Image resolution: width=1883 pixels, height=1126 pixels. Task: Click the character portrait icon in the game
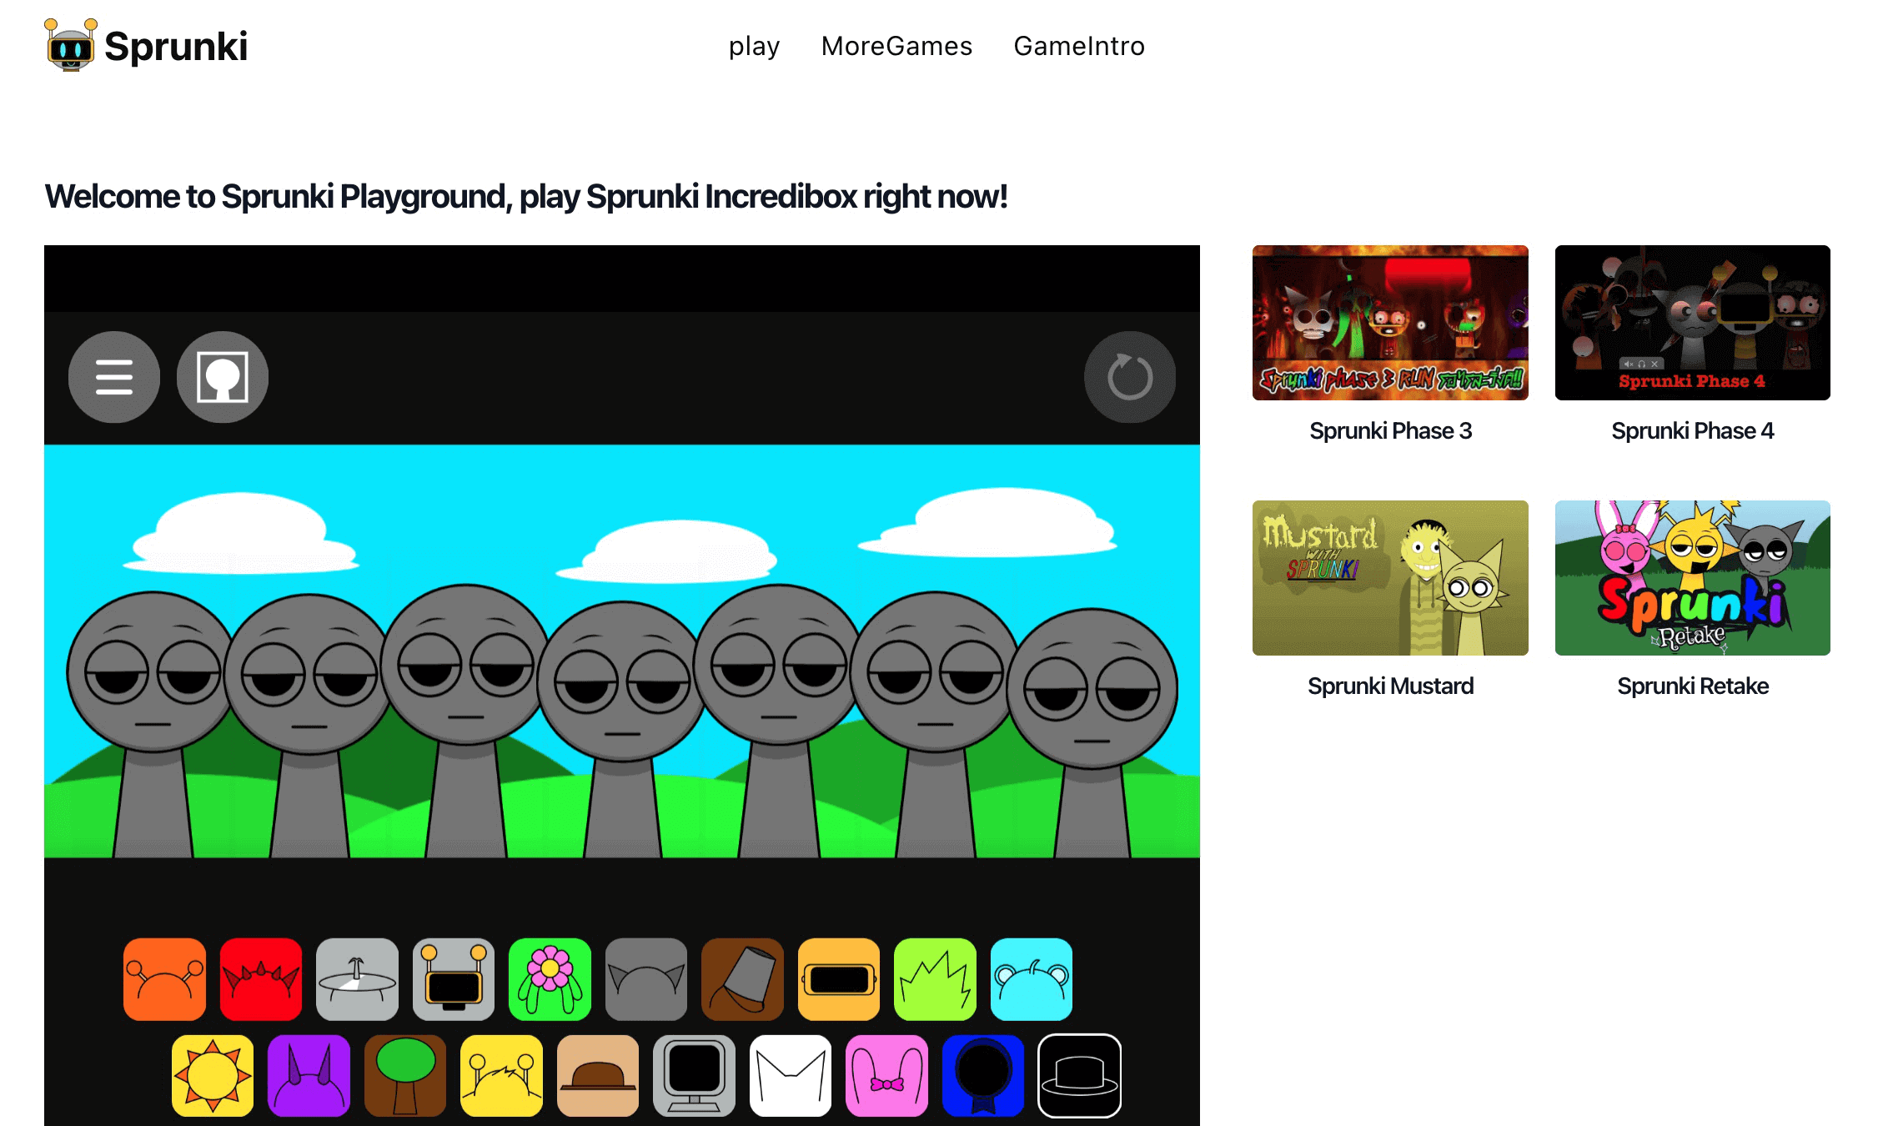tap(222, 376)
